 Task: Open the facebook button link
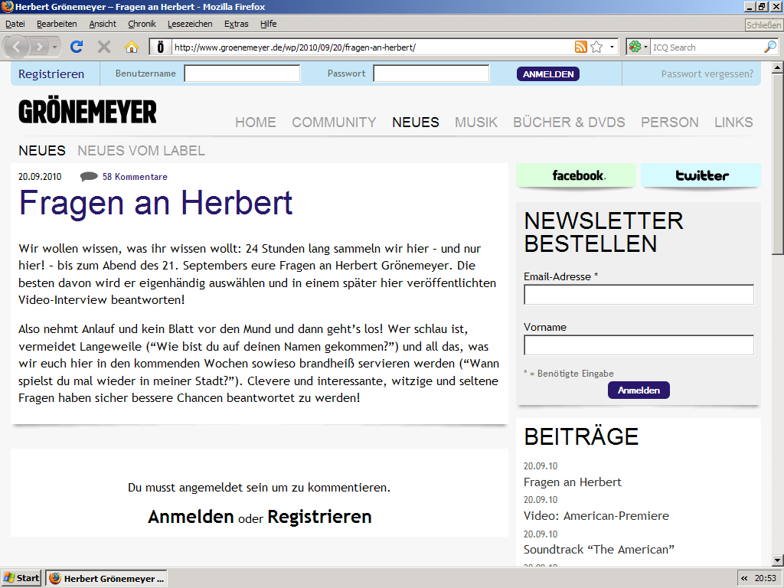coord(577,175)
